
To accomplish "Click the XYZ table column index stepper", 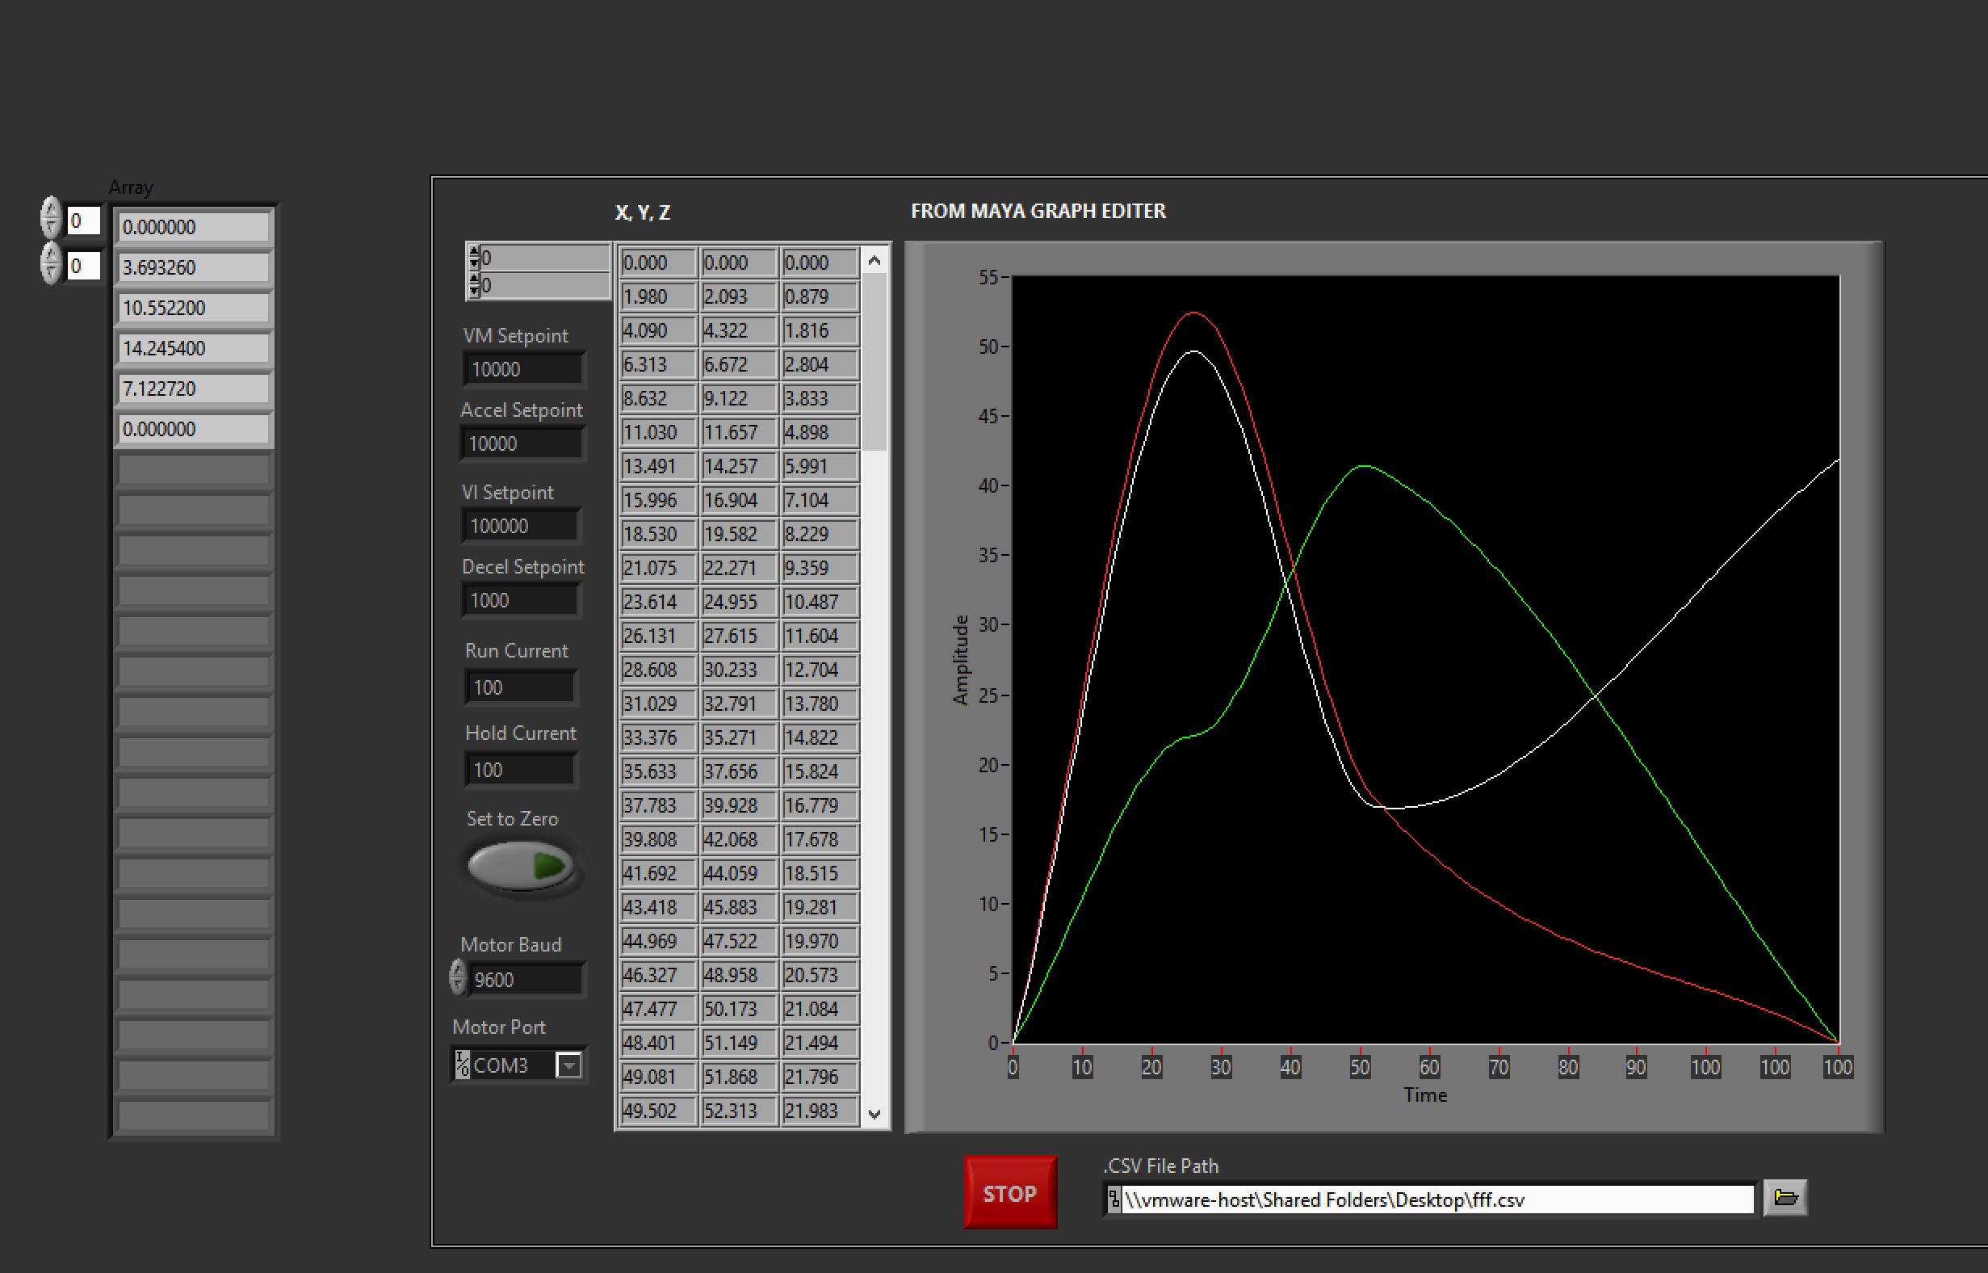I will [x=473, y=285].
